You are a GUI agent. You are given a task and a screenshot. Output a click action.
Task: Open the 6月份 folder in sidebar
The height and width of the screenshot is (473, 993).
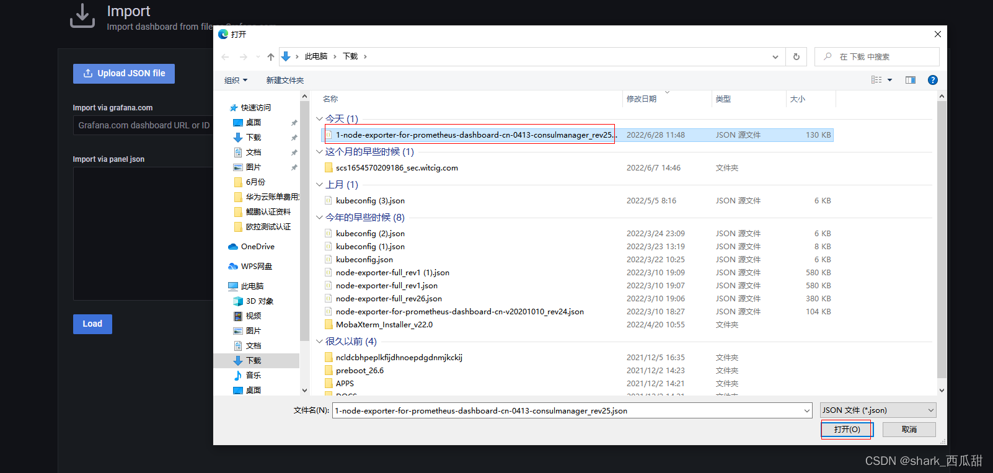pyautogui.click(x=255, y=182)
